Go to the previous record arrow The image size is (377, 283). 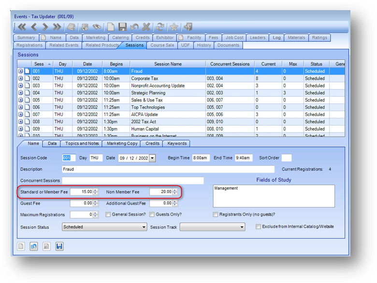coord(34,27)
